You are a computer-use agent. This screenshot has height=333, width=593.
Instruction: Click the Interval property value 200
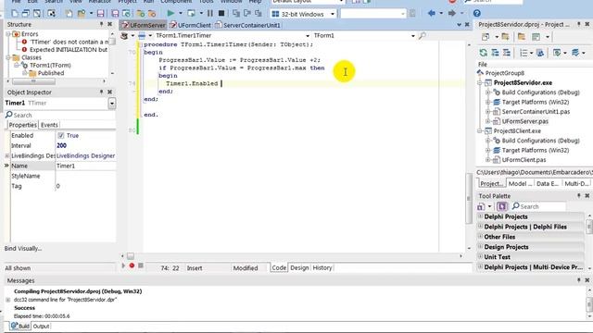click(x=85, y=145)
